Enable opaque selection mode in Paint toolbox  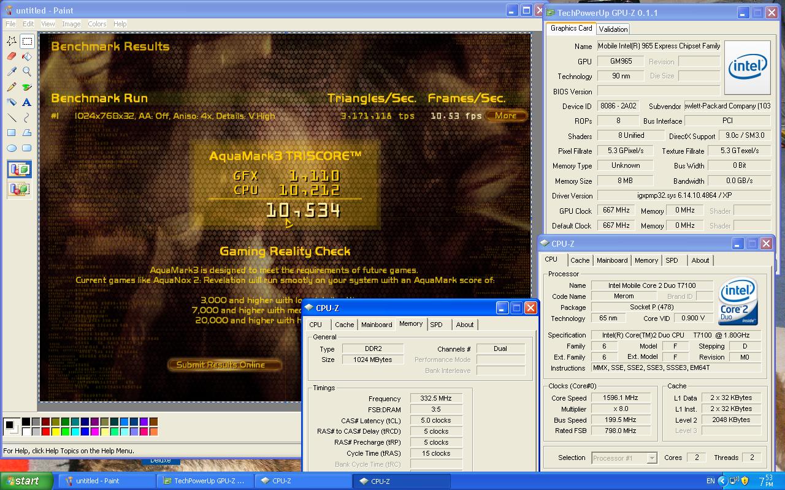point(19,170)
